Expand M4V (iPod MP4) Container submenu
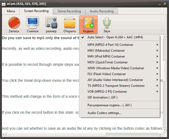The height and width of the screenshot is (139, 169). (x=119, y=56)
